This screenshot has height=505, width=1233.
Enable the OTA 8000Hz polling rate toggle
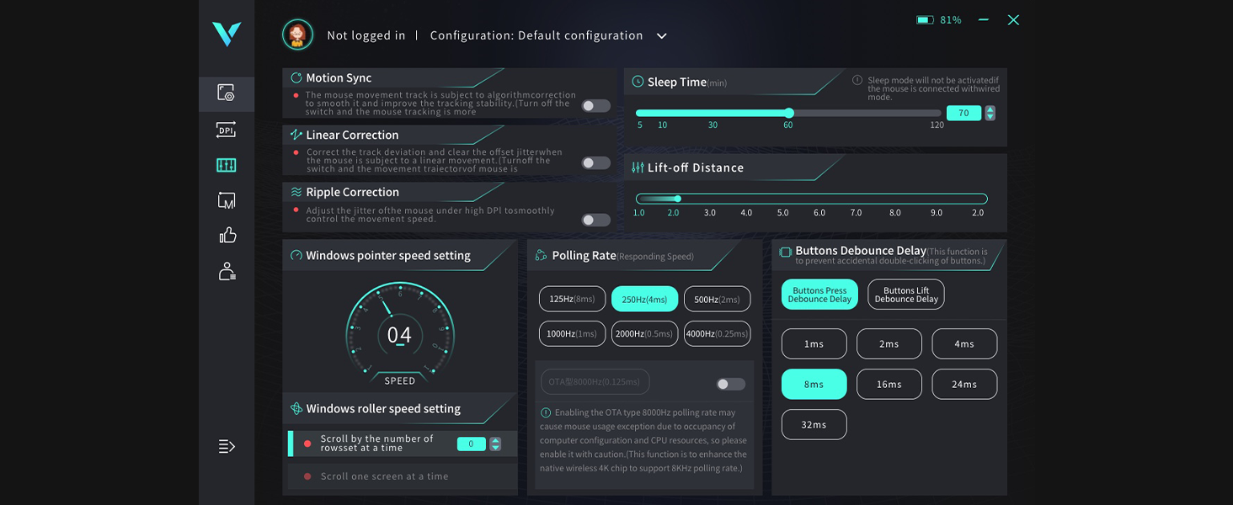click(x=730, y=384)
